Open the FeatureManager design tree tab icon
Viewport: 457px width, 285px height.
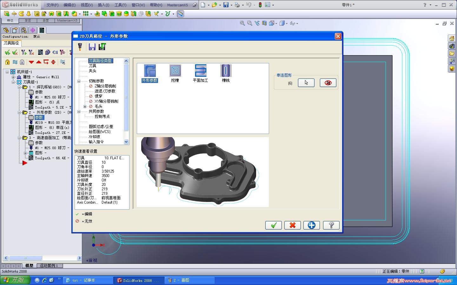[x=6, y=30]
